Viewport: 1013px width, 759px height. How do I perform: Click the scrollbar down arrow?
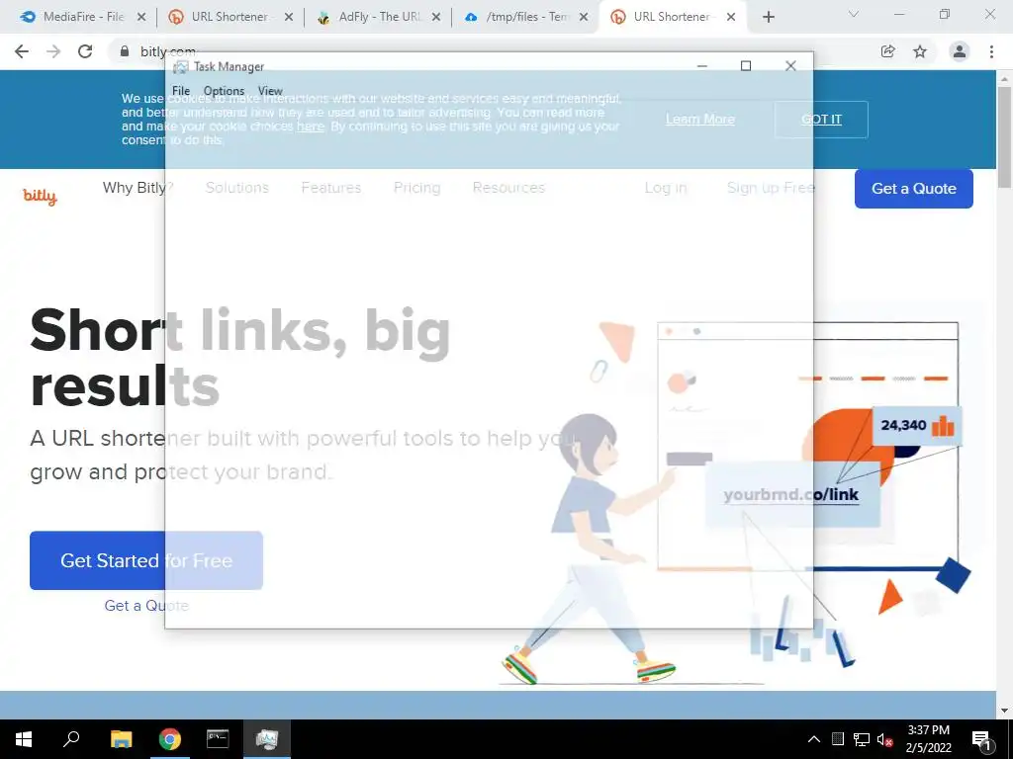1004,710
